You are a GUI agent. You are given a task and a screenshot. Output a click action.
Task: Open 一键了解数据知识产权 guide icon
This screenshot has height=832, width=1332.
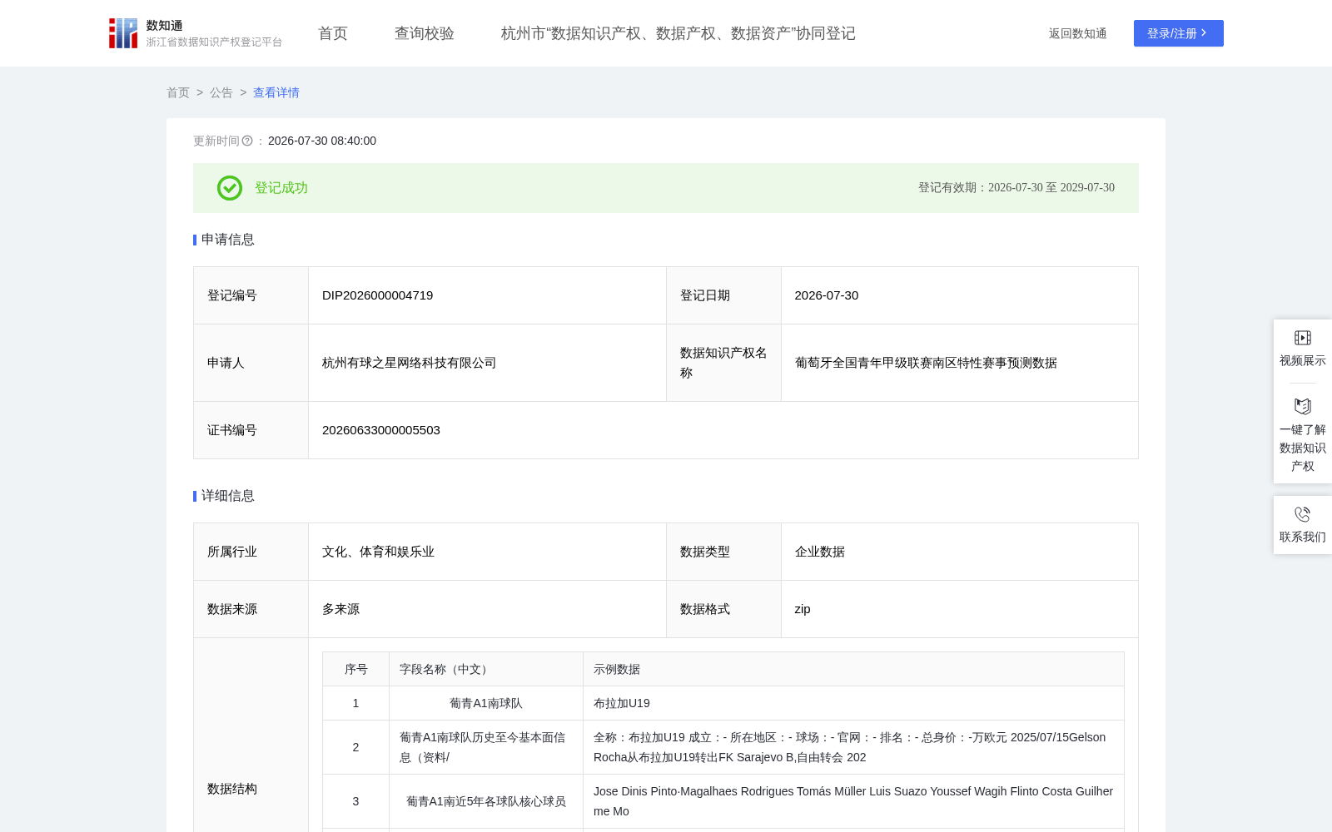(x=1303, y=406)
